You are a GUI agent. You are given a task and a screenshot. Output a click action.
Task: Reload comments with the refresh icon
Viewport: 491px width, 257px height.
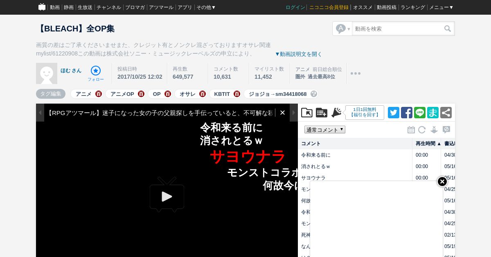click(422, 130)
